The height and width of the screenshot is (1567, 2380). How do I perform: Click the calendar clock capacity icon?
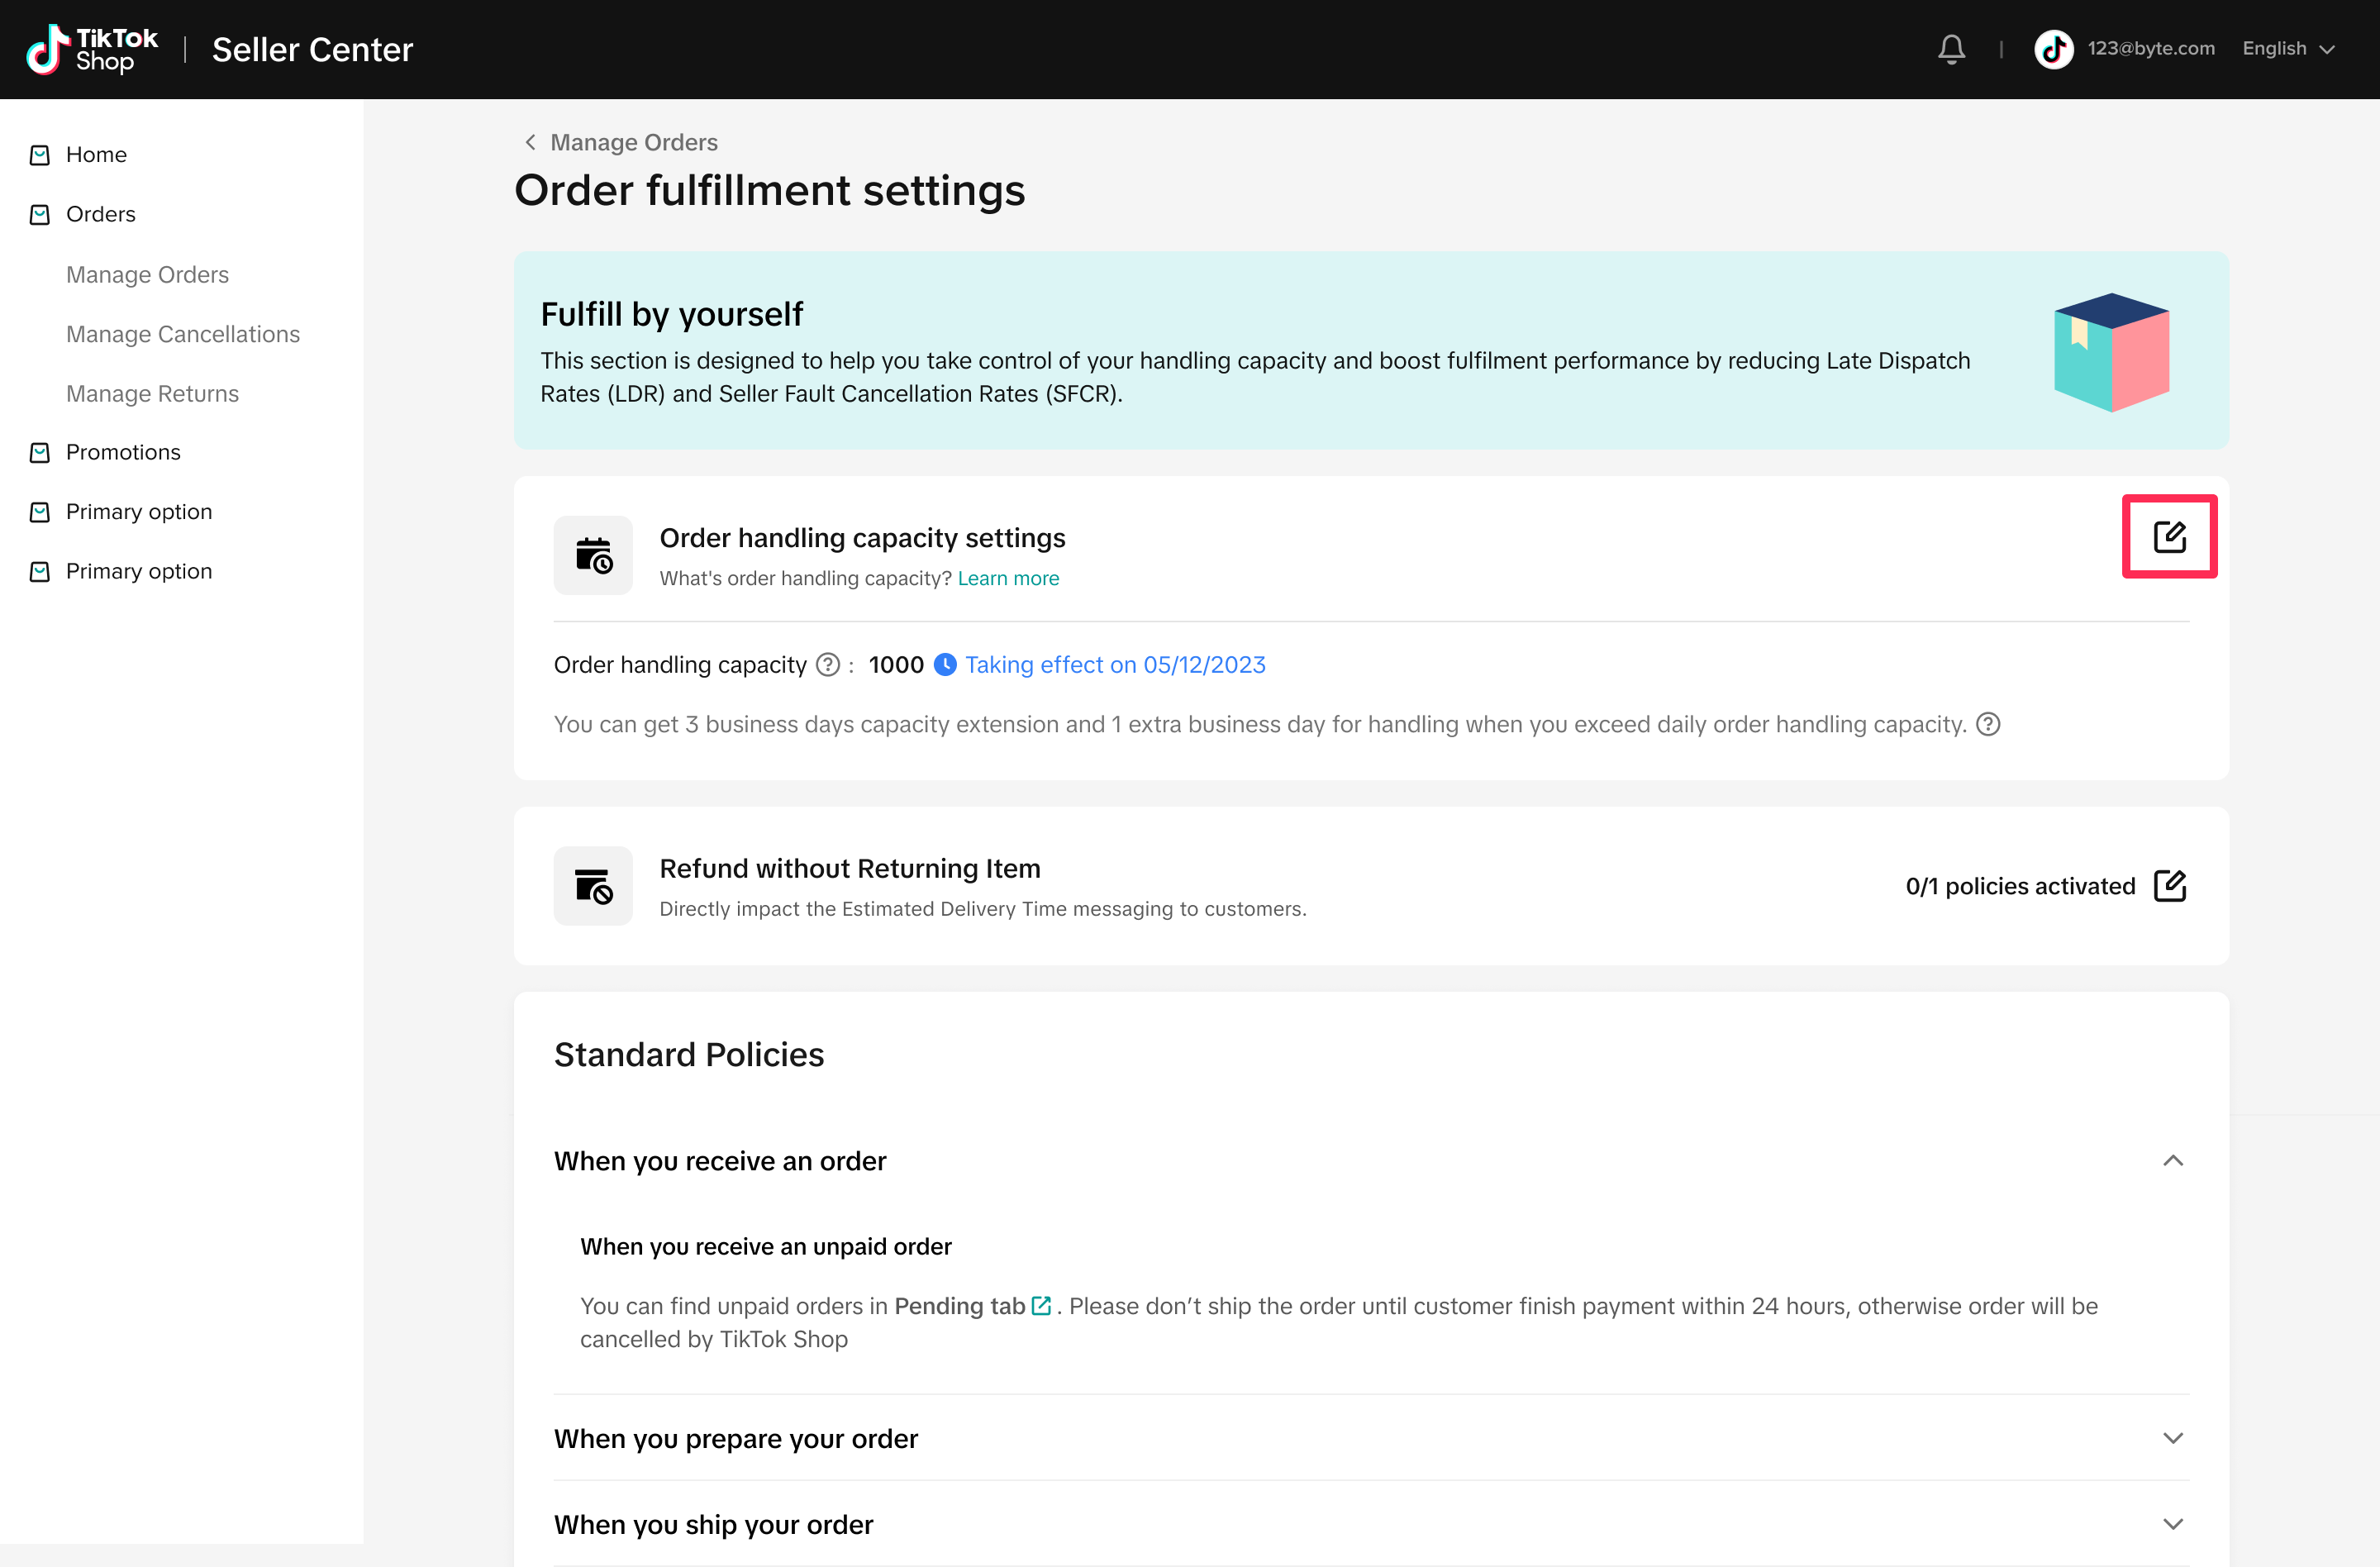pyautogui.click(x=593, y=556)
